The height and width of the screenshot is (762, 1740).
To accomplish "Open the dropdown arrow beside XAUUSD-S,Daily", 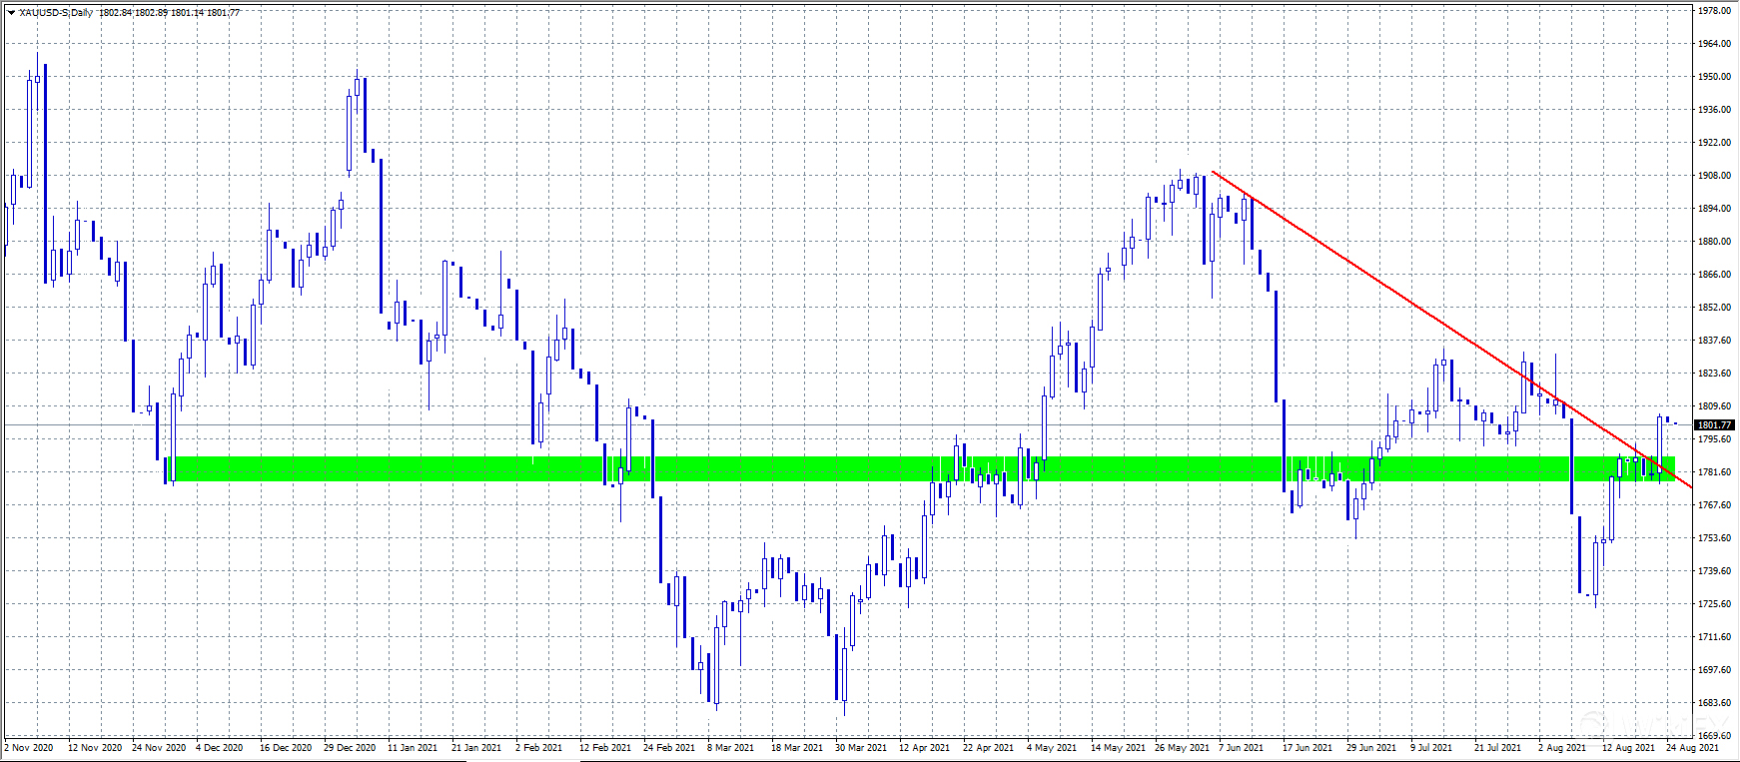I will coord(11,13).
